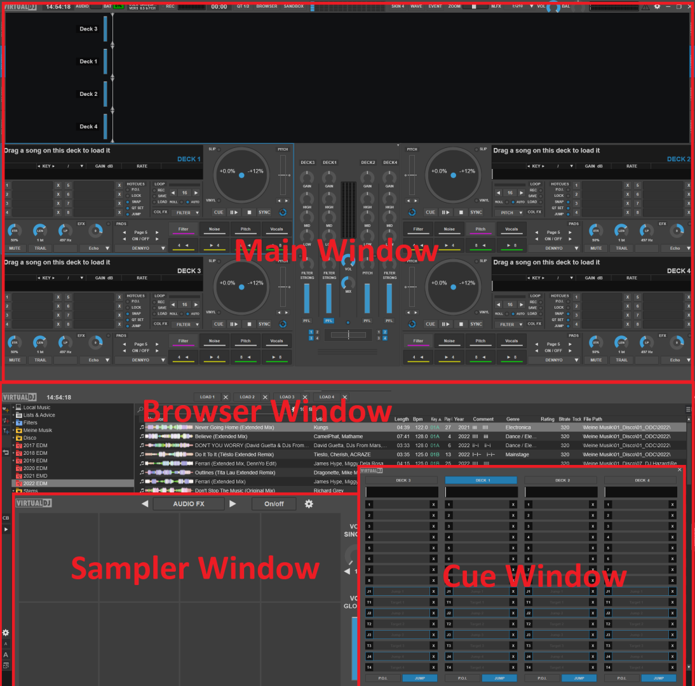Toggle VINYL mode on Deck 1

tap(219, 201)
